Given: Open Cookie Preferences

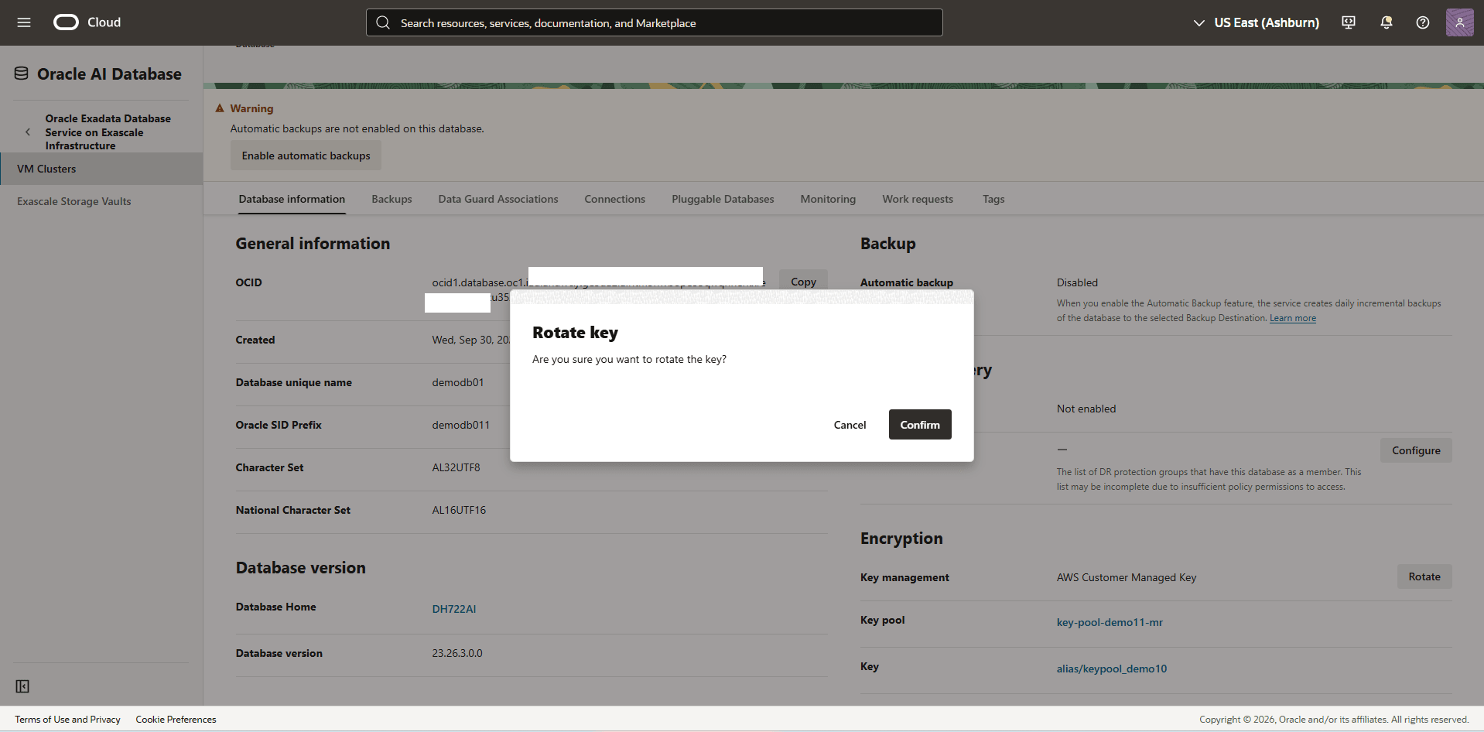Looking at the screenshot, I should click(176, 720).
